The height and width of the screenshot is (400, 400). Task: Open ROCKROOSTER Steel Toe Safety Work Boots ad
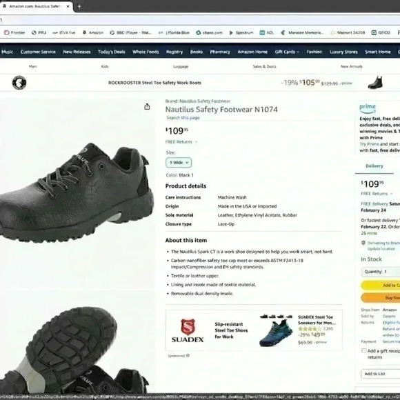click(154, 83)
